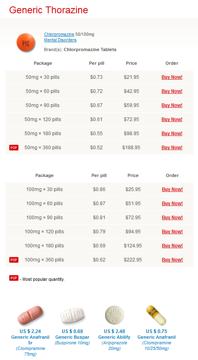The height and width of the screenshot is (360, 198).
Task: Click POP legend badge for most popular quantity
Action: tap(14, 278)
